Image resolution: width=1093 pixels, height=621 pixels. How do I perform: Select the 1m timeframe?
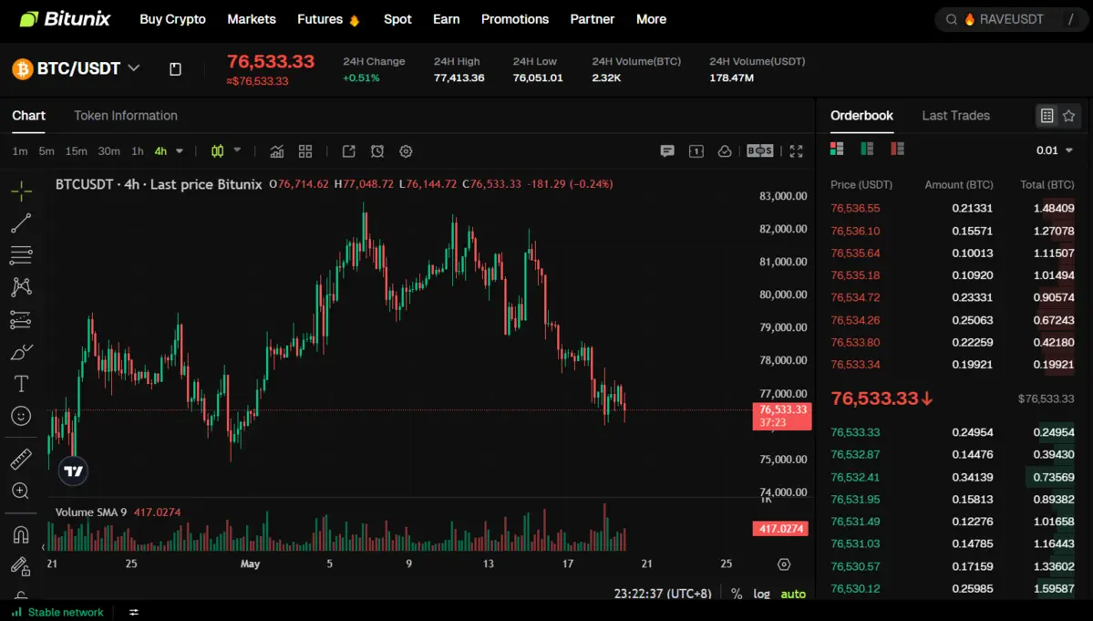tap(19, 151)
